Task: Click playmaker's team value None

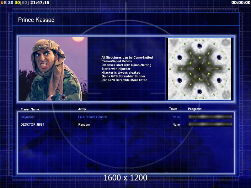Action: pos(176,117)
